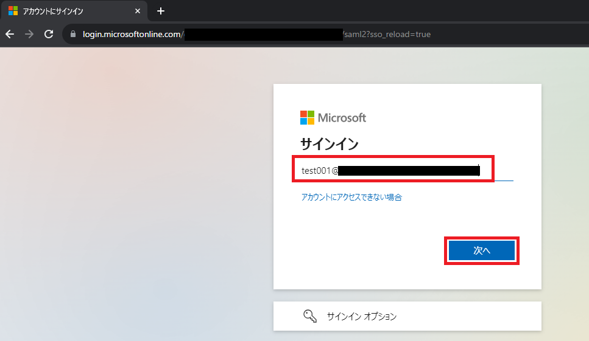
Task: Click the browser forward arrow
Action: pyautogui.click(x=29, y=34)
